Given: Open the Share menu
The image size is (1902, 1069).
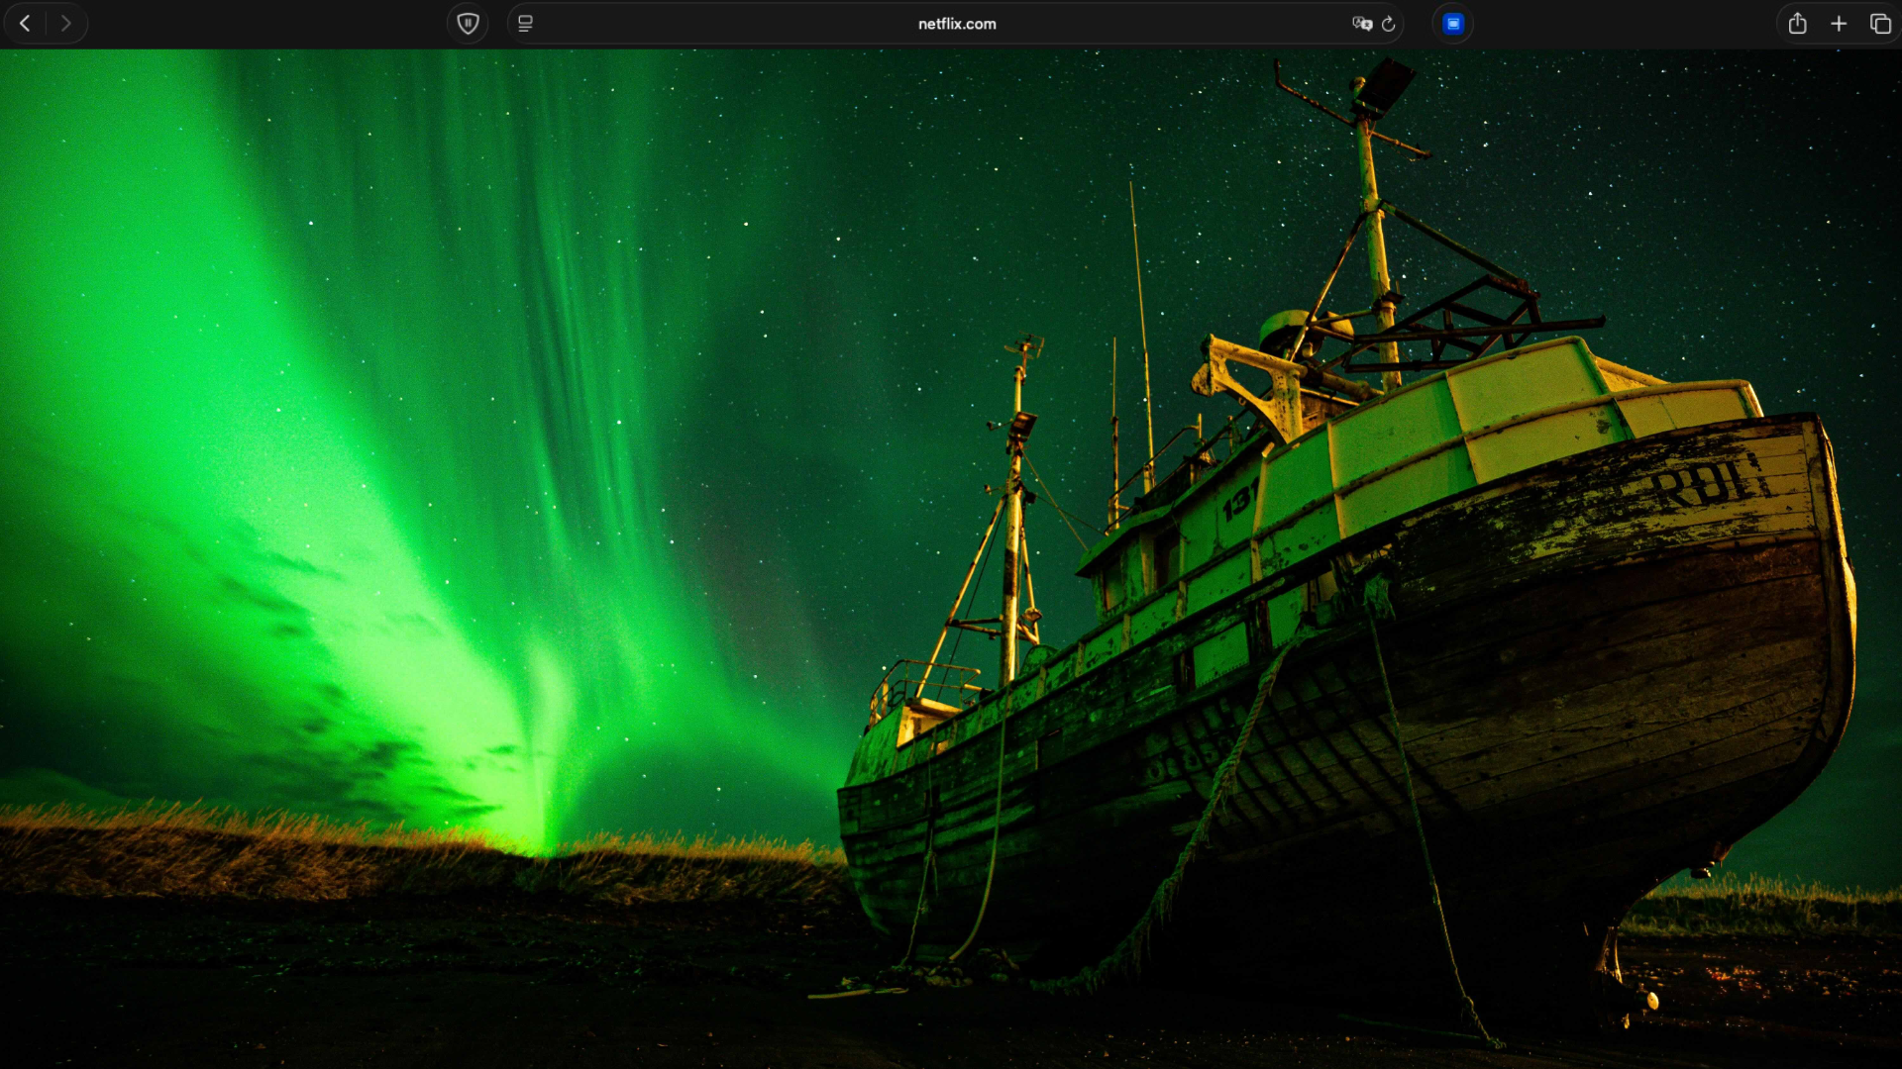Looking at the screenshot, I should [x=1797, y=24].
